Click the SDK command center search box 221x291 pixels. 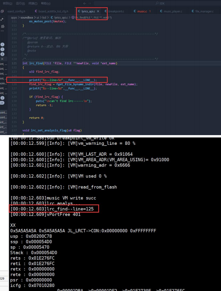coord(157,4)
